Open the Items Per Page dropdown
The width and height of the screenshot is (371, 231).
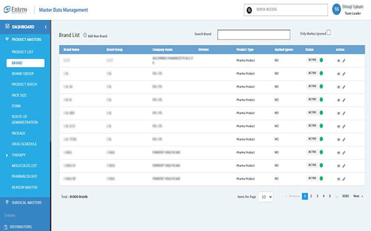click(x=266, y=197)
